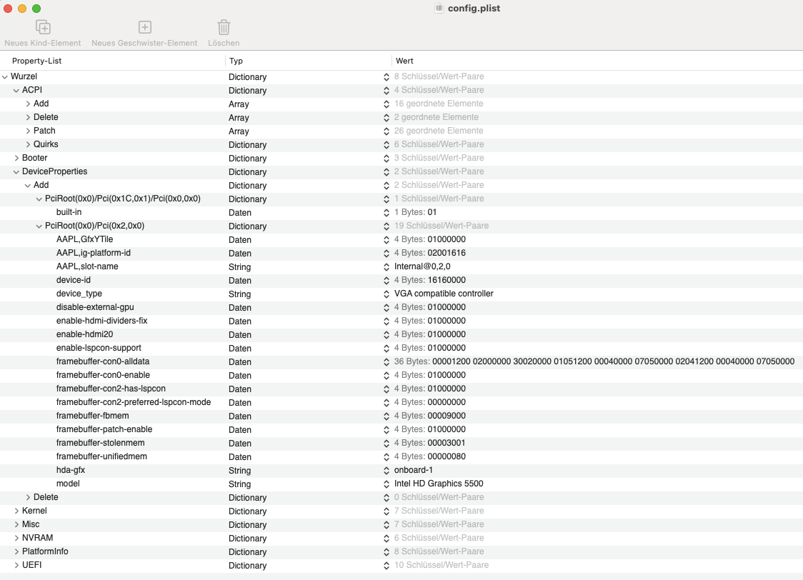
Task: Open type stepper for enable-hdmi20 row
Action: pos(386,334)
